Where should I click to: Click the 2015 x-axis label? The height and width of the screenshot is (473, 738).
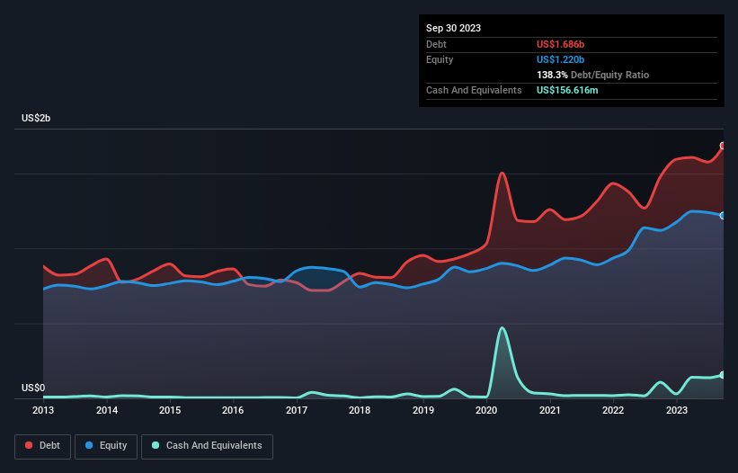tap(170, 410)
